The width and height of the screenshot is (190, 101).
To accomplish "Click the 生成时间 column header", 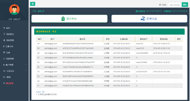I will [124, 39].
